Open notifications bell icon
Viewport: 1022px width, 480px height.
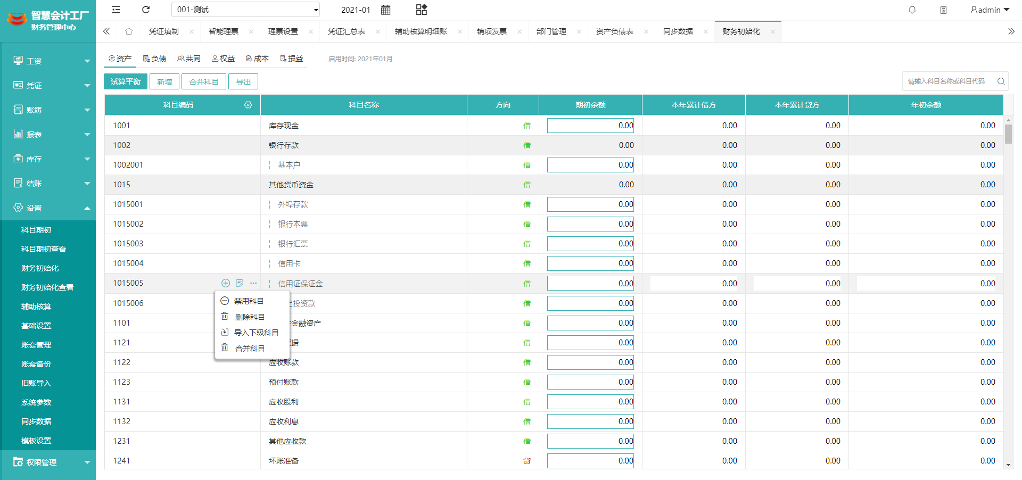pyautogui.click(x=912, y=10)
